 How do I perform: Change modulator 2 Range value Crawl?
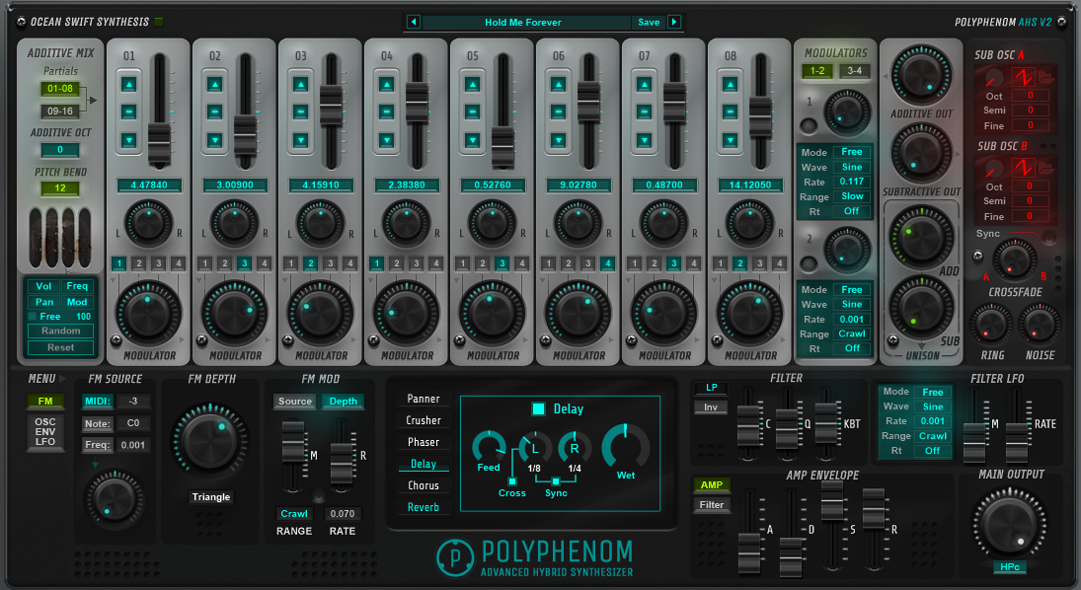pyautogui.click(x=851, y=333)
